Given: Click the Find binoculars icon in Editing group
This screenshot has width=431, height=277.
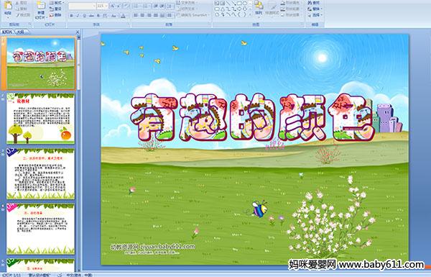Looking at the screenshot, I should tap(314, 3).
